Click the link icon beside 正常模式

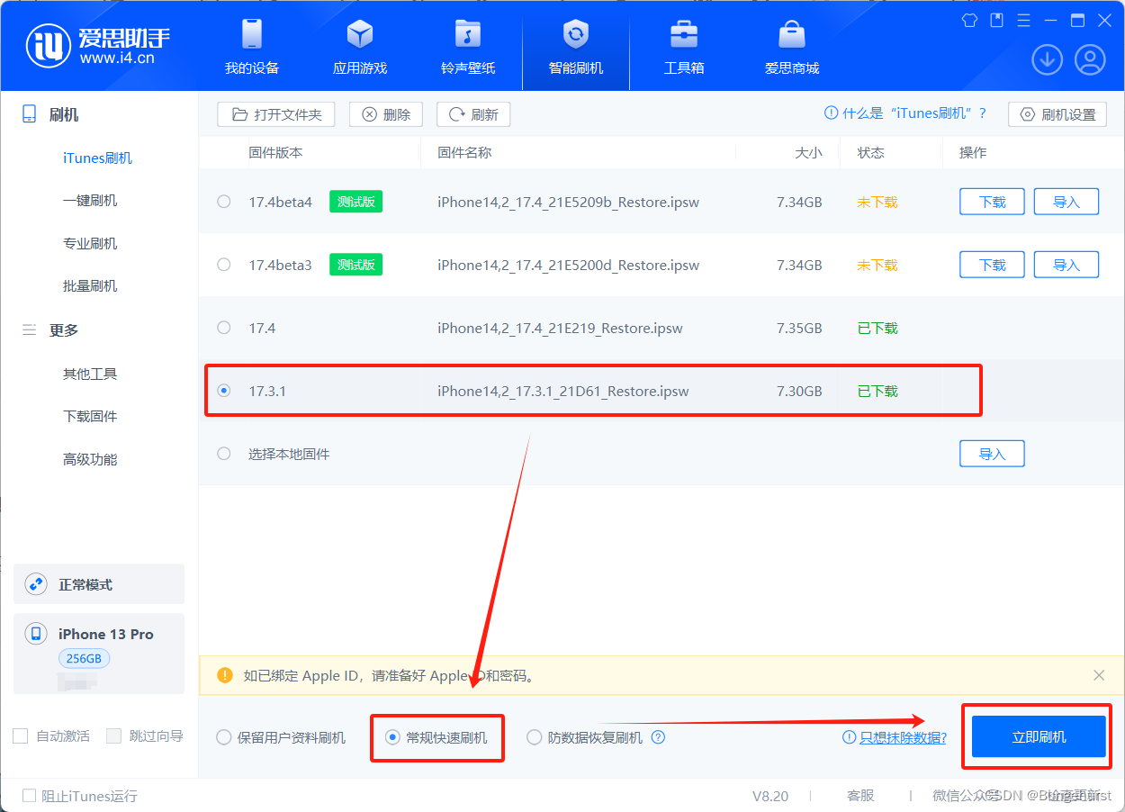(36, 584)
